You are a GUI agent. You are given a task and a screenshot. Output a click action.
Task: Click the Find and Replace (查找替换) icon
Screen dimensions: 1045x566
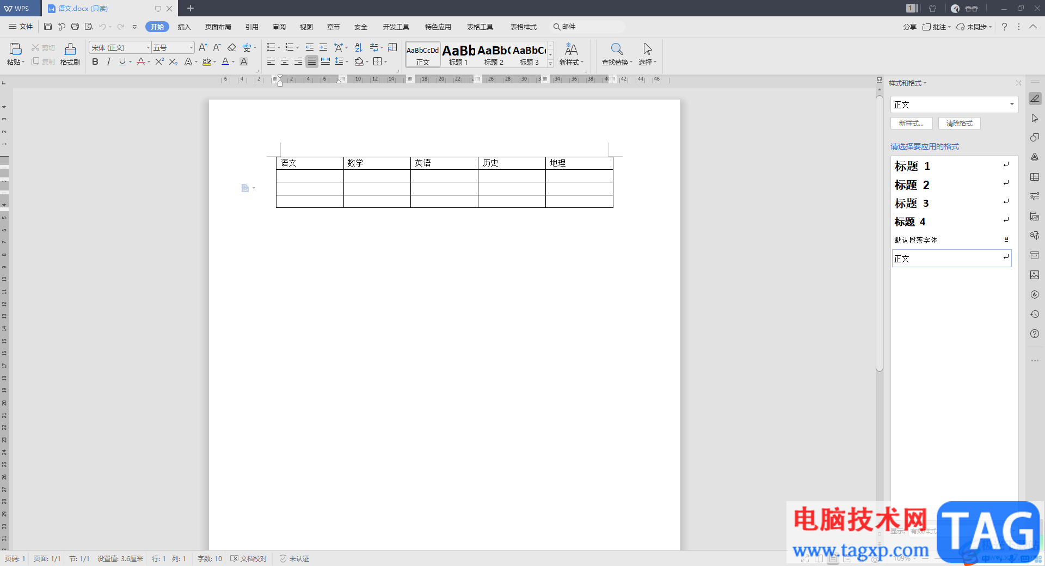tap(617, 49)
